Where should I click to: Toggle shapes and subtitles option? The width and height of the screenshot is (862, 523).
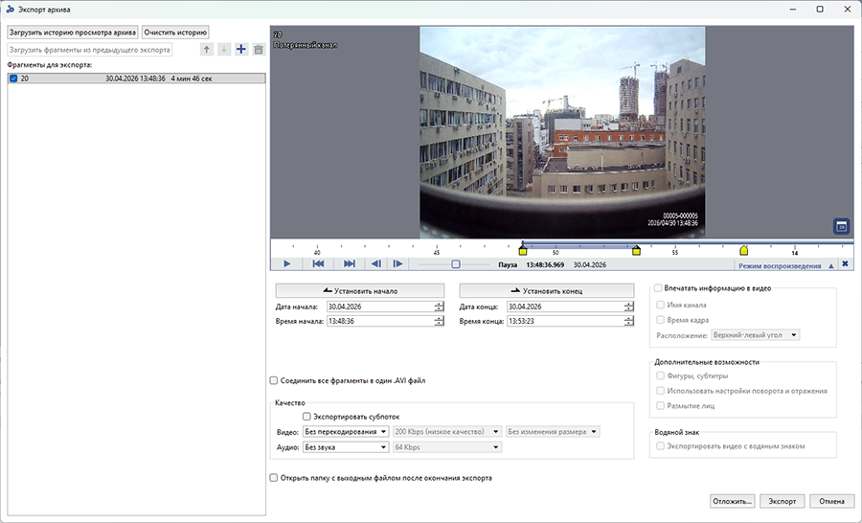tap(660, 376)
